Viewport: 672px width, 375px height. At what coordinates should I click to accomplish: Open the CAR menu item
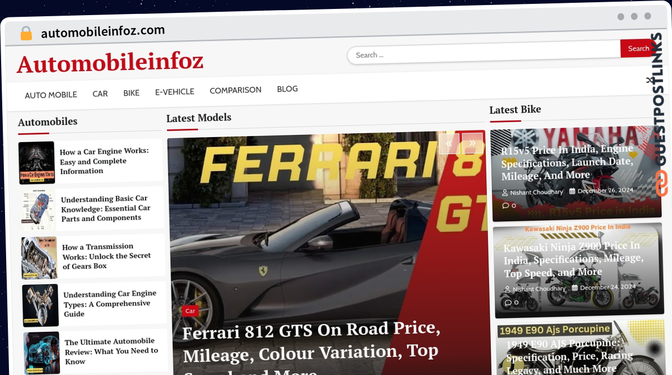[100, 93]
